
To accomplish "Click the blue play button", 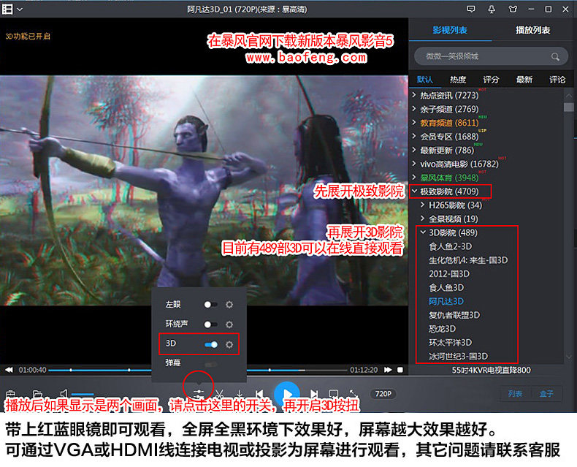I will click(287, 392).
